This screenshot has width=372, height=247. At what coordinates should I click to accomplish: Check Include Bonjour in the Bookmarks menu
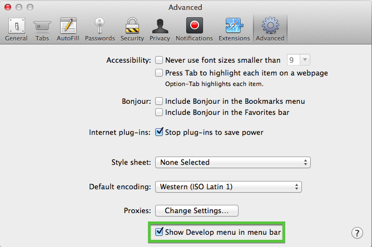click(159, 101)
